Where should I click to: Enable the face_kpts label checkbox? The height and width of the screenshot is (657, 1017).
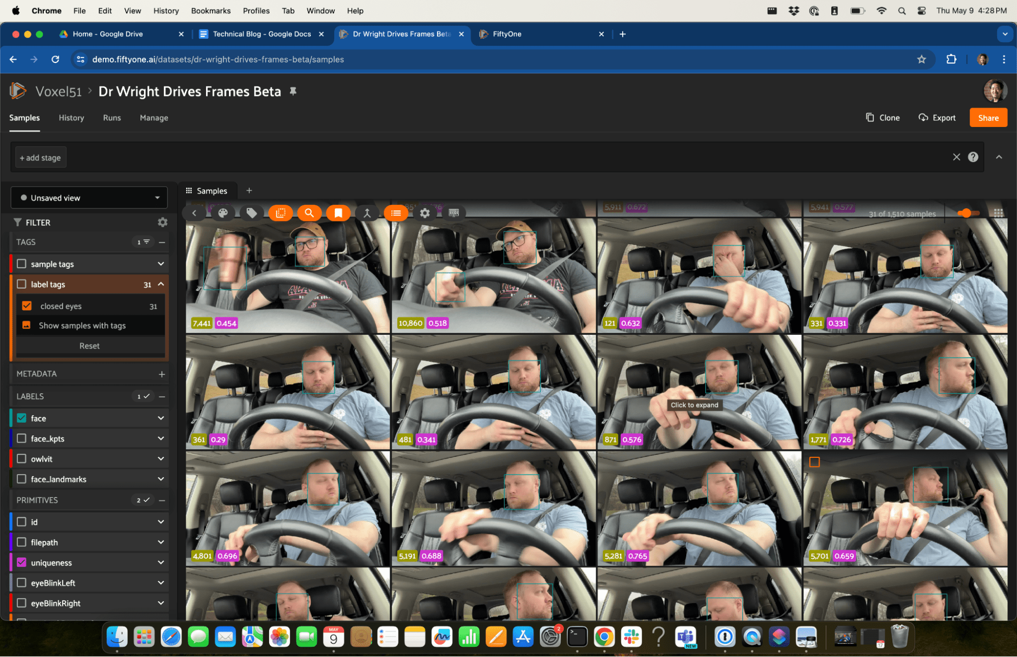tap(22, 438)
